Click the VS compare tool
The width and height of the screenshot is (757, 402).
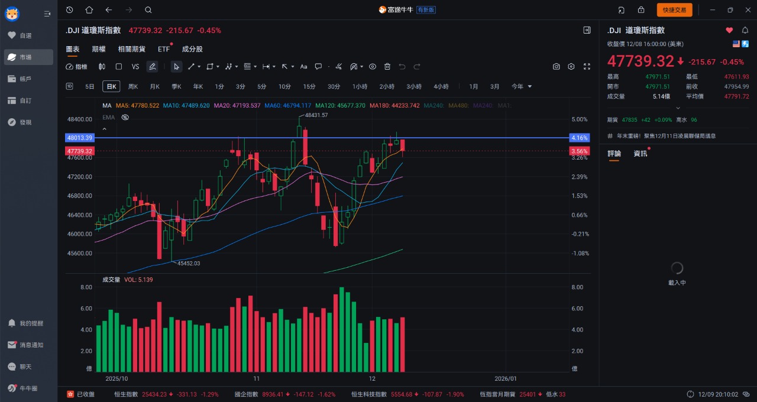point(135,67)
